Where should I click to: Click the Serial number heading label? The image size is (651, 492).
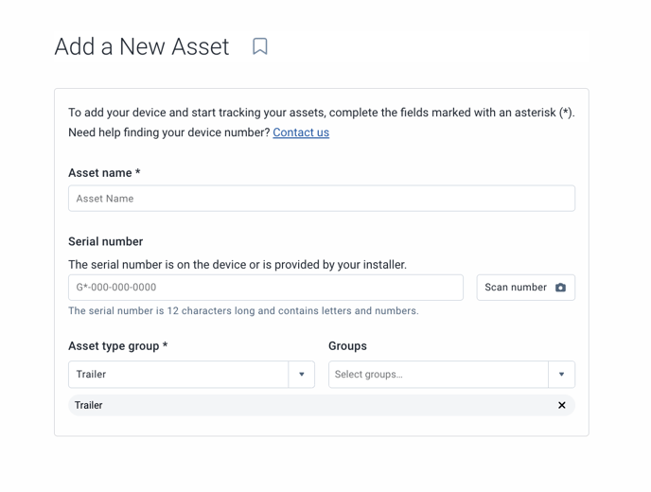(x=105, y=241)
